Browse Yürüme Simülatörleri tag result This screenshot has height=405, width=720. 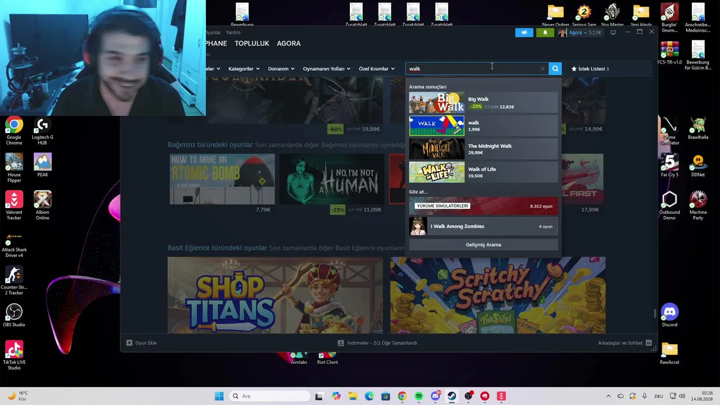click(483, 206)
